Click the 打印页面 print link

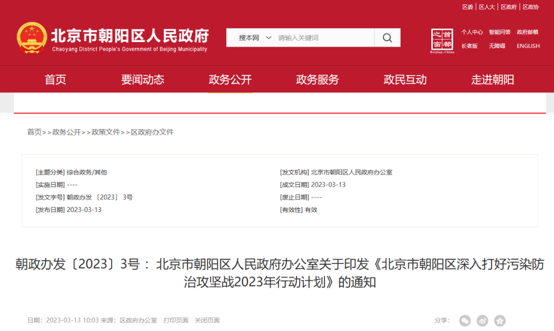(x=175, y=320)
